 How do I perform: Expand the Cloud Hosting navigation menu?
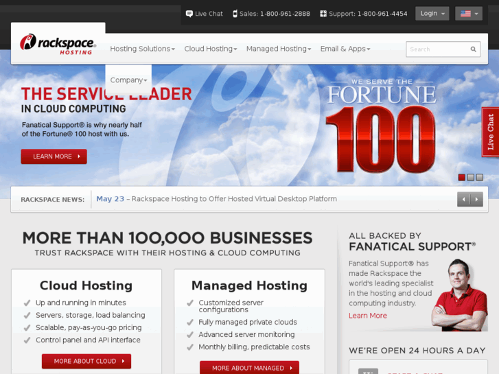[x=210, y=49]
